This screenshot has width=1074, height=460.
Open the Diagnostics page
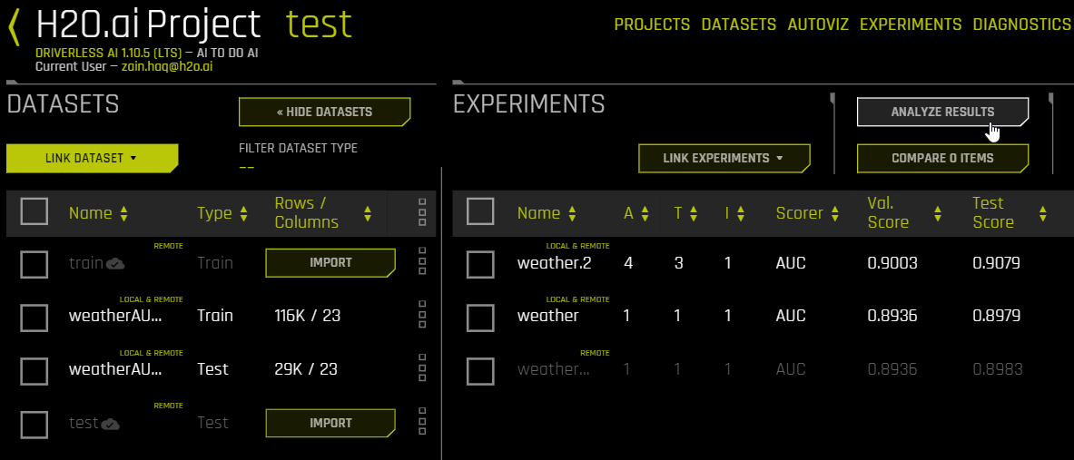(1022, 24)
